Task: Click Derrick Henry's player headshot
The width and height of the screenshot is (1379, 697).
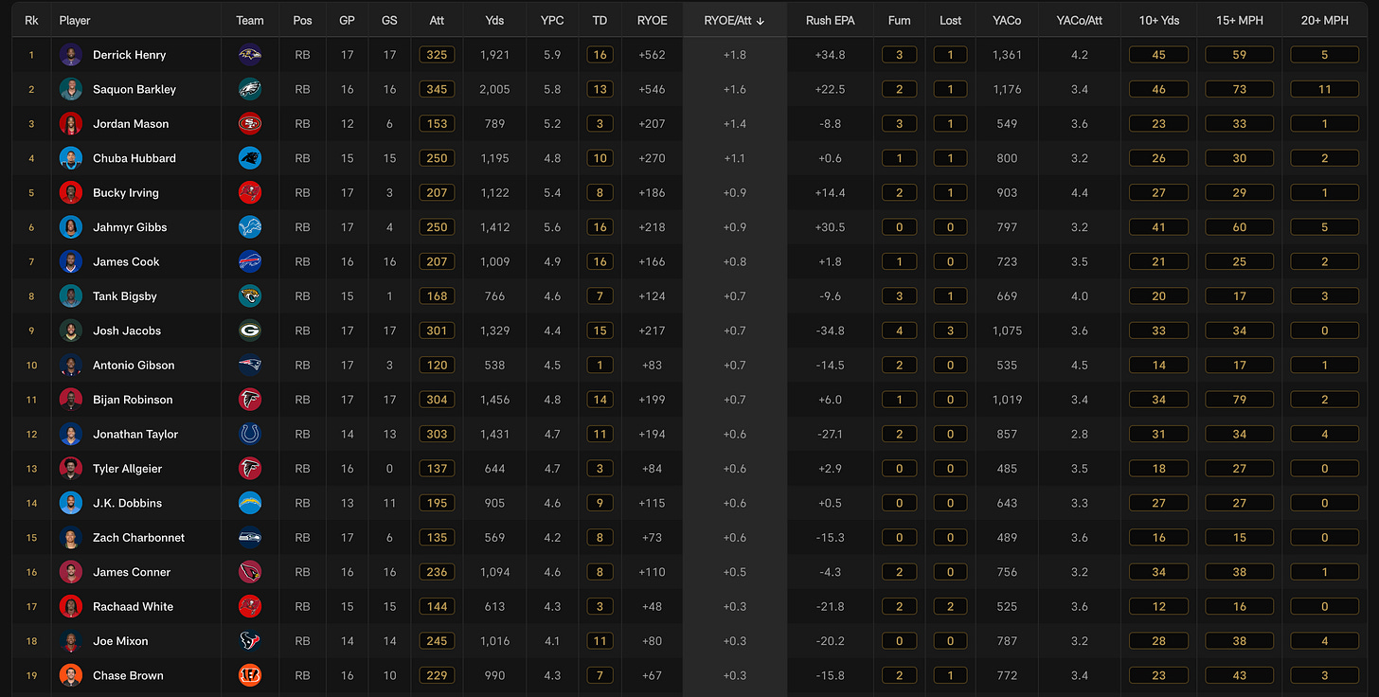Action: click(71, 55)
